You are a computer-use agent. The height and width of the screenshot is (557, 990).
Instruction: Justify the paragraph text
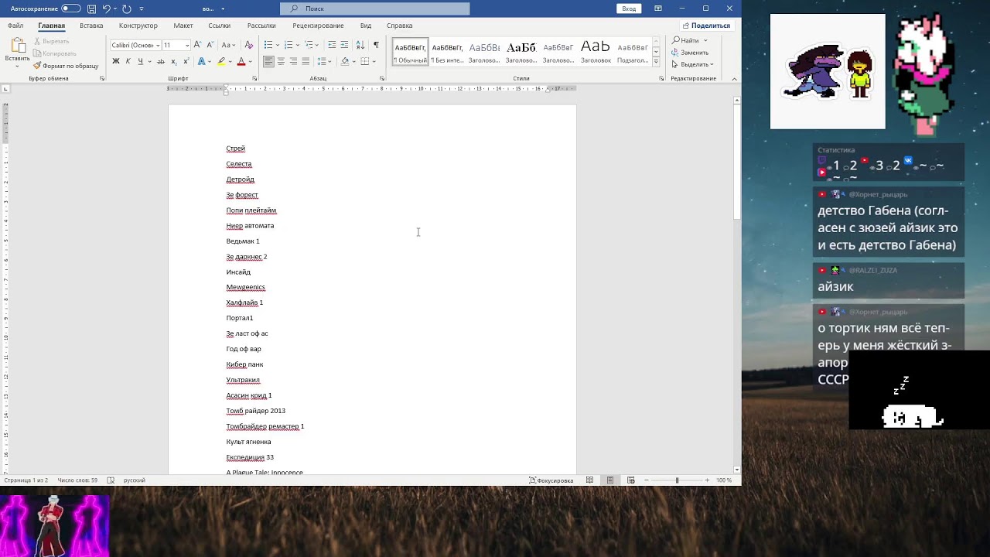click(x=306, y=61)
